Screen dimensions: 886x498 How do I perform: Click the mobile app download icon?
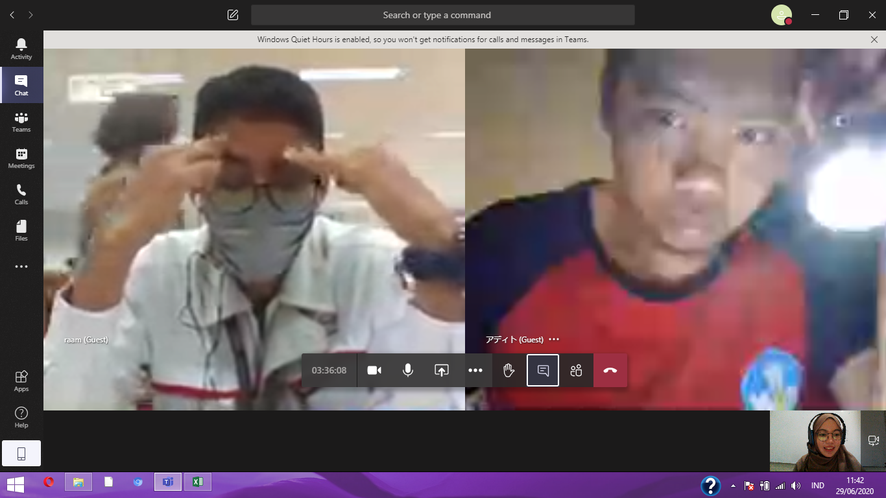click(x=21, y=454)
